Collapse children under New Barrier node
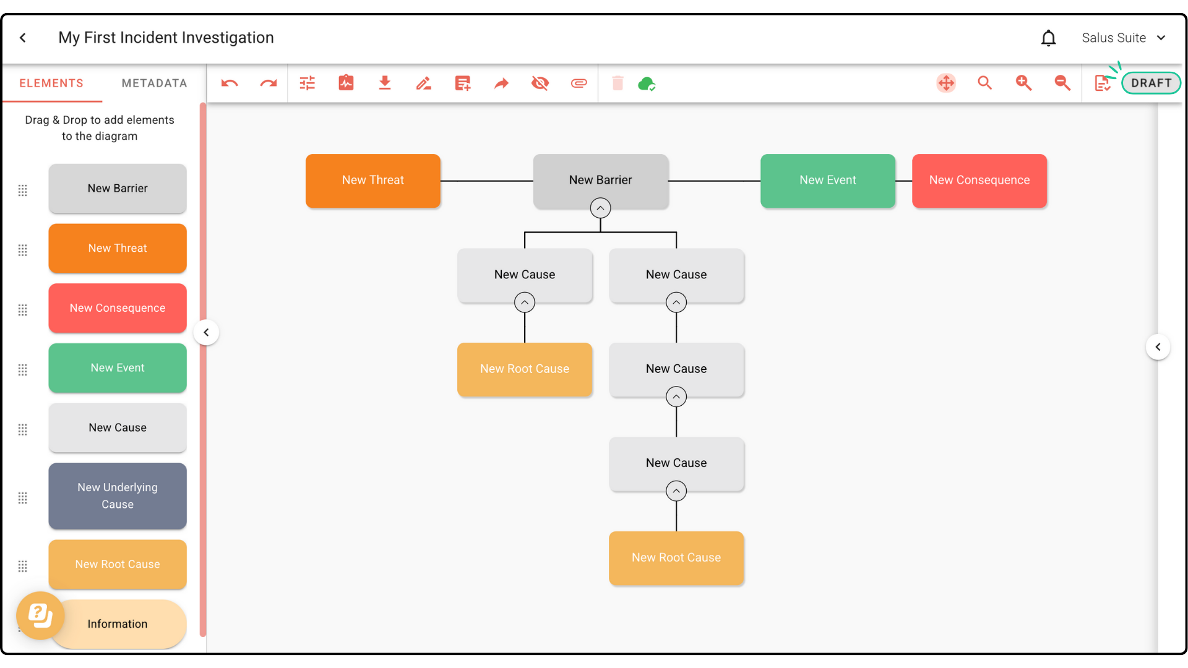The width and height of the screenshot is (1188, 668). (600, 208)
